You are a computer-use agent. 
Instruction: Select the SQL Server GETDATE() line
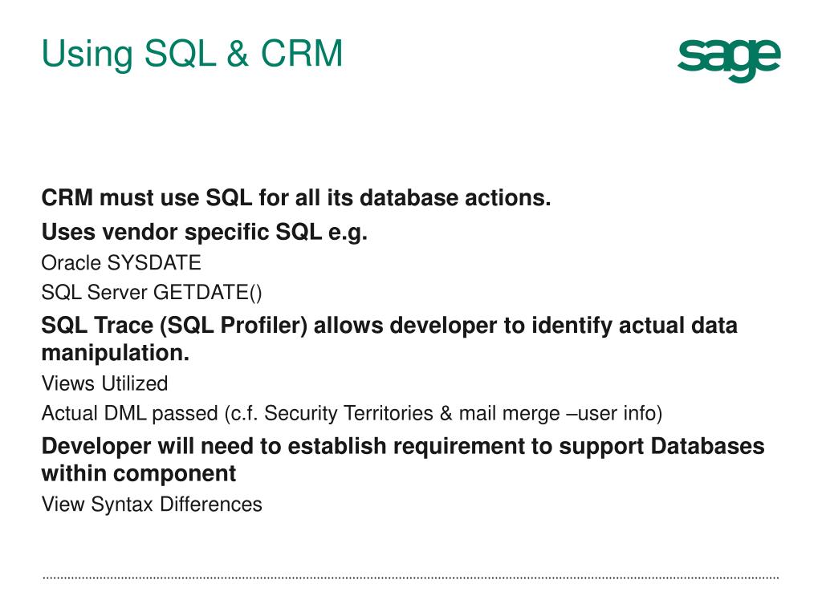[x=152, y=292]
